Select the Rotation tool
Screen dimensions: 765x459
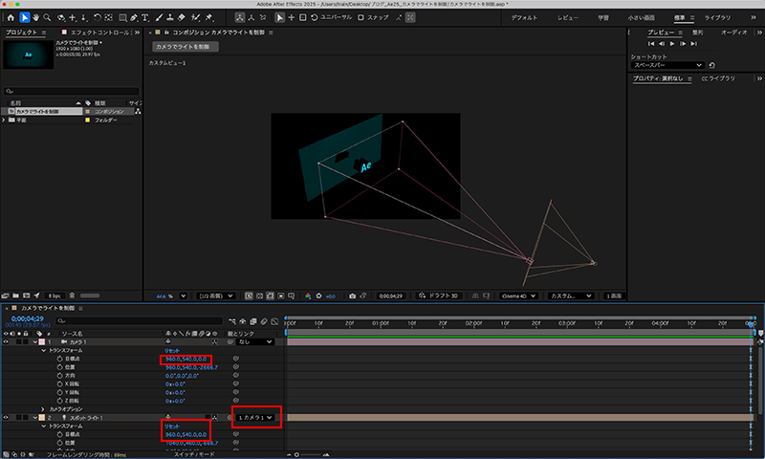click(98, 17)
